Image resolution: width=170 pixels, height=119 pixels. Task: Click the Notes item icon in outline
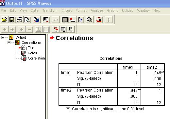point(24,53)
